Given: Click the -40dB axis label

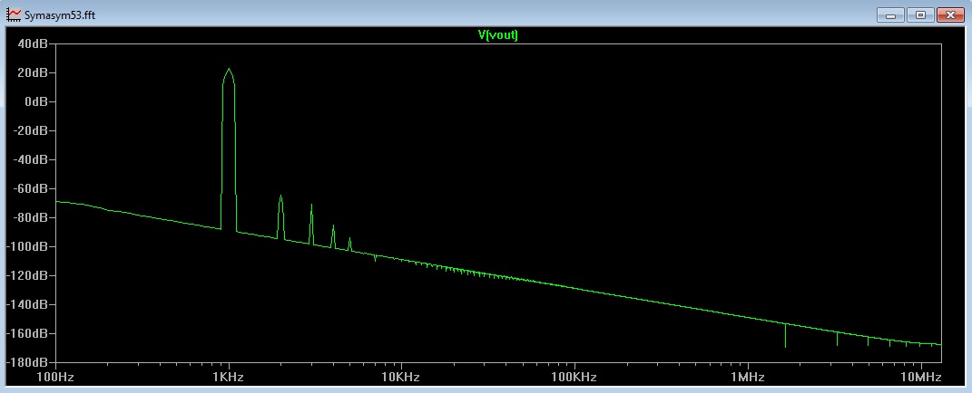Looking at the screenshot, I should point(30,159).
